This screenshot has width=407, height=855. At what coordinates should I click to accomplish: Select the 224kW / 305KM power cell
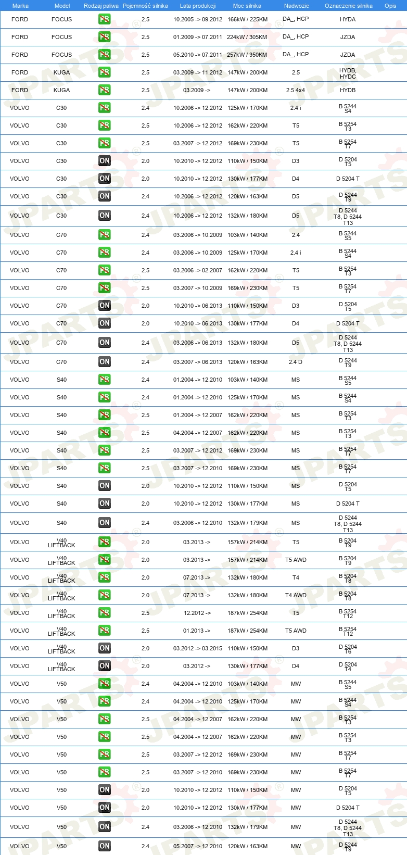(247, 37)
